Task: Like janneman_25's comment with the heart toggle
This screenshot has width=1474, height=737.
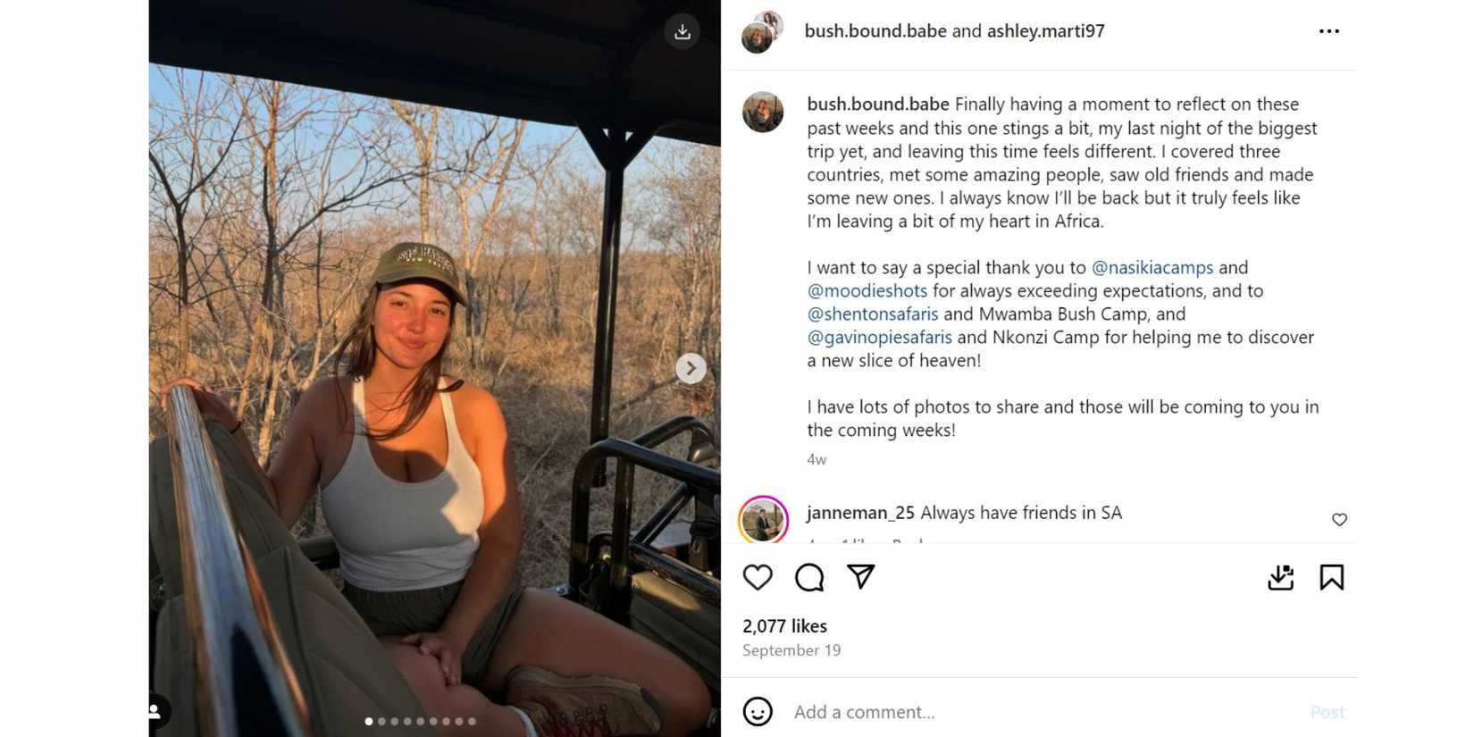Action: 1339,519
